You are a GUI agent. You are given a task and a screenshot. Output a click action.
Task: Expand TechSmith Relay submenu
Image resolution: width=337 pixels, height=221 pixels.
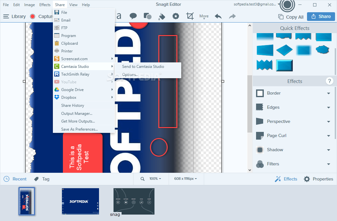pyautogui.click(x=84, y=74)
